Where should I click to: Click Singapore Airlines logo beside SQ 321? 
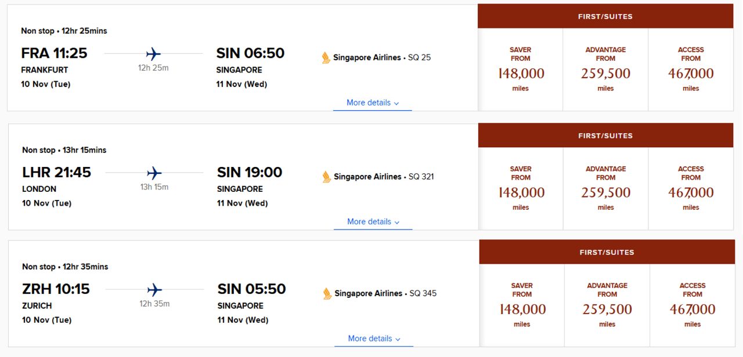click(327, 177)
